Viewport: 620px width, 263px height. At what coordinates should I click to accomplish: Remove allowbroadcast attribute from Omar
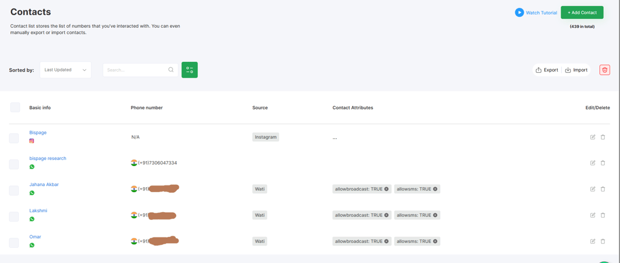386,241
